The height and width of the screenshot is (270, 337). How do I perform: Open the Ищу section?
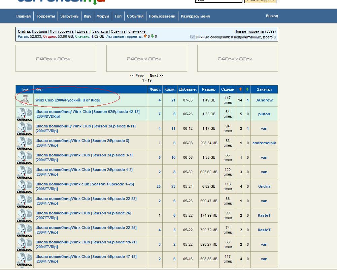coord(88,16)
